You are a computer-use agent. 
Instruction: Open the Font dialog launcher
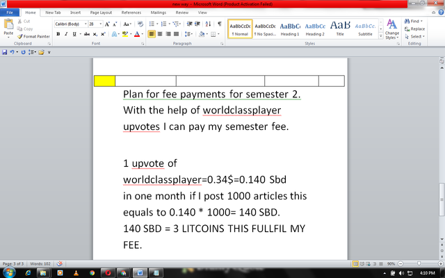(x=143, y=44)
